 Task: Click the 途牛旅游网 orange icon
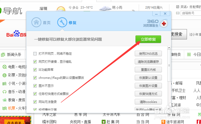coord(163,122)
